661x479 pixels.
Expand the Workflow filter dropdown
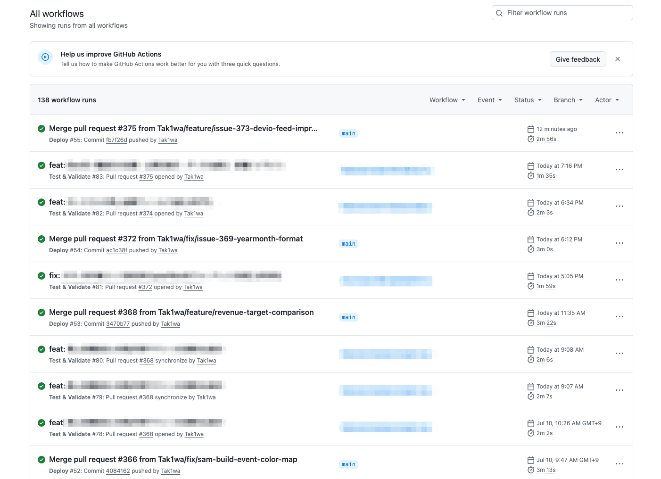447,100
